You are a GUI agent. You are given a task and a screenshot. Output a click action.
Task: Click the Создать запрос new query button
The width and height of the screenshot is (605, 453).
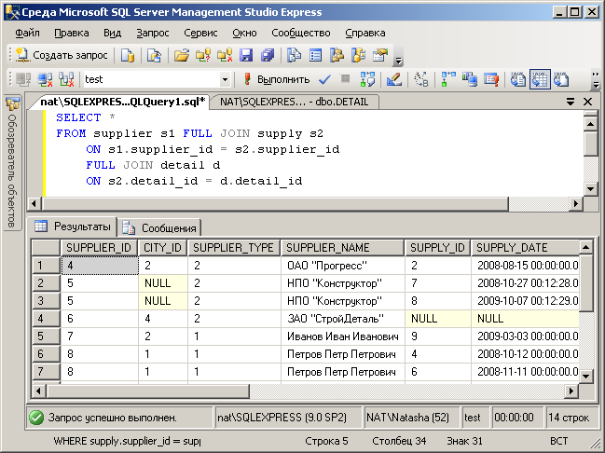pyautogui.click(x=62, y=55)
